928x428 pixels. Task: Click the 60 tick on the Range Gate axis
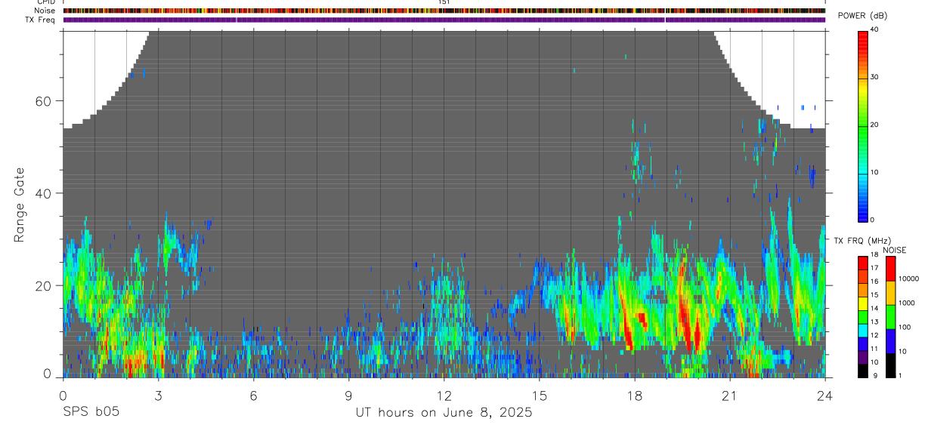coord(45,100)
